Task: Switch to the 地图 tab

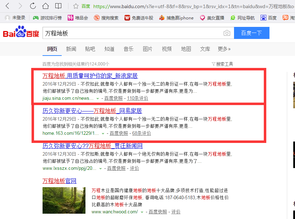Action: 186,49
